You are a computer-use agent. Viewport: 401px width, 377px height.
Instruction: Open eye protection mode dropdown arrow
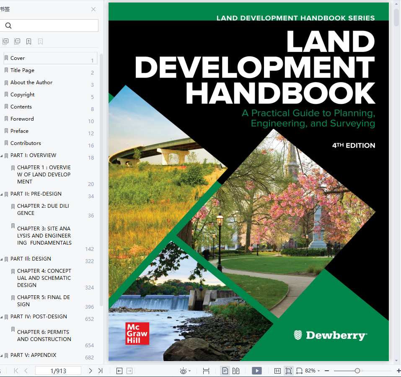(190, 371)
